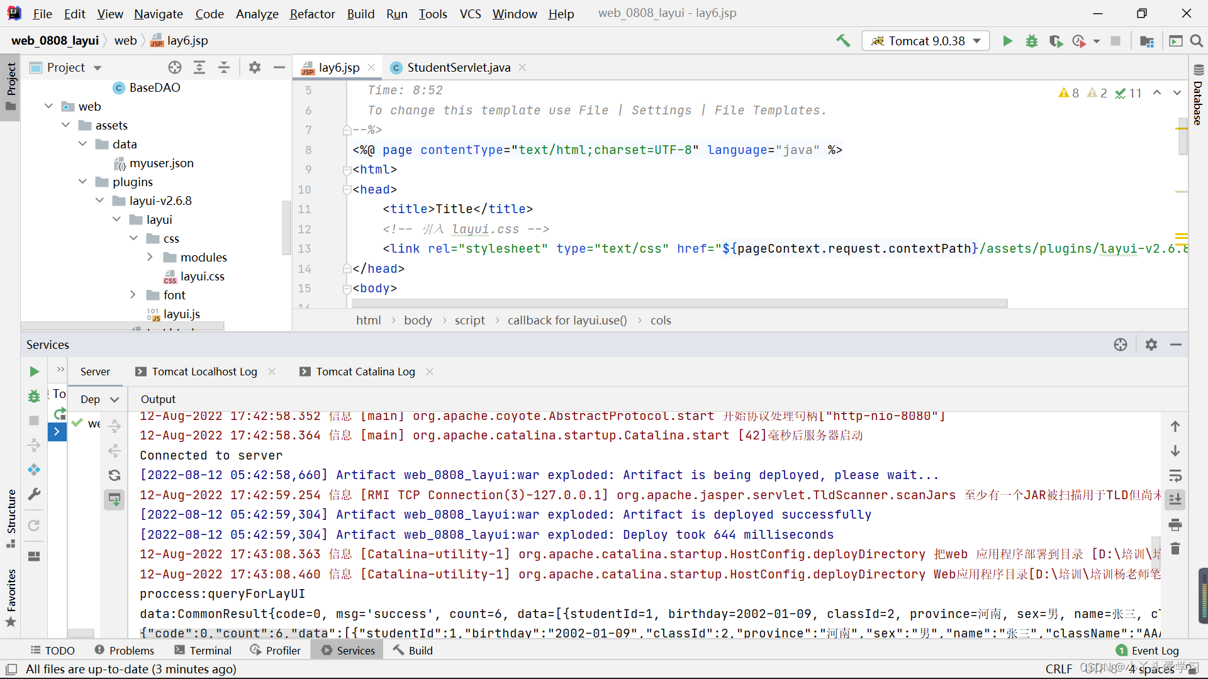This screenshot has width=1208, height=679.
Task: Expand the css folder under layui
Action: pos(133,238)
